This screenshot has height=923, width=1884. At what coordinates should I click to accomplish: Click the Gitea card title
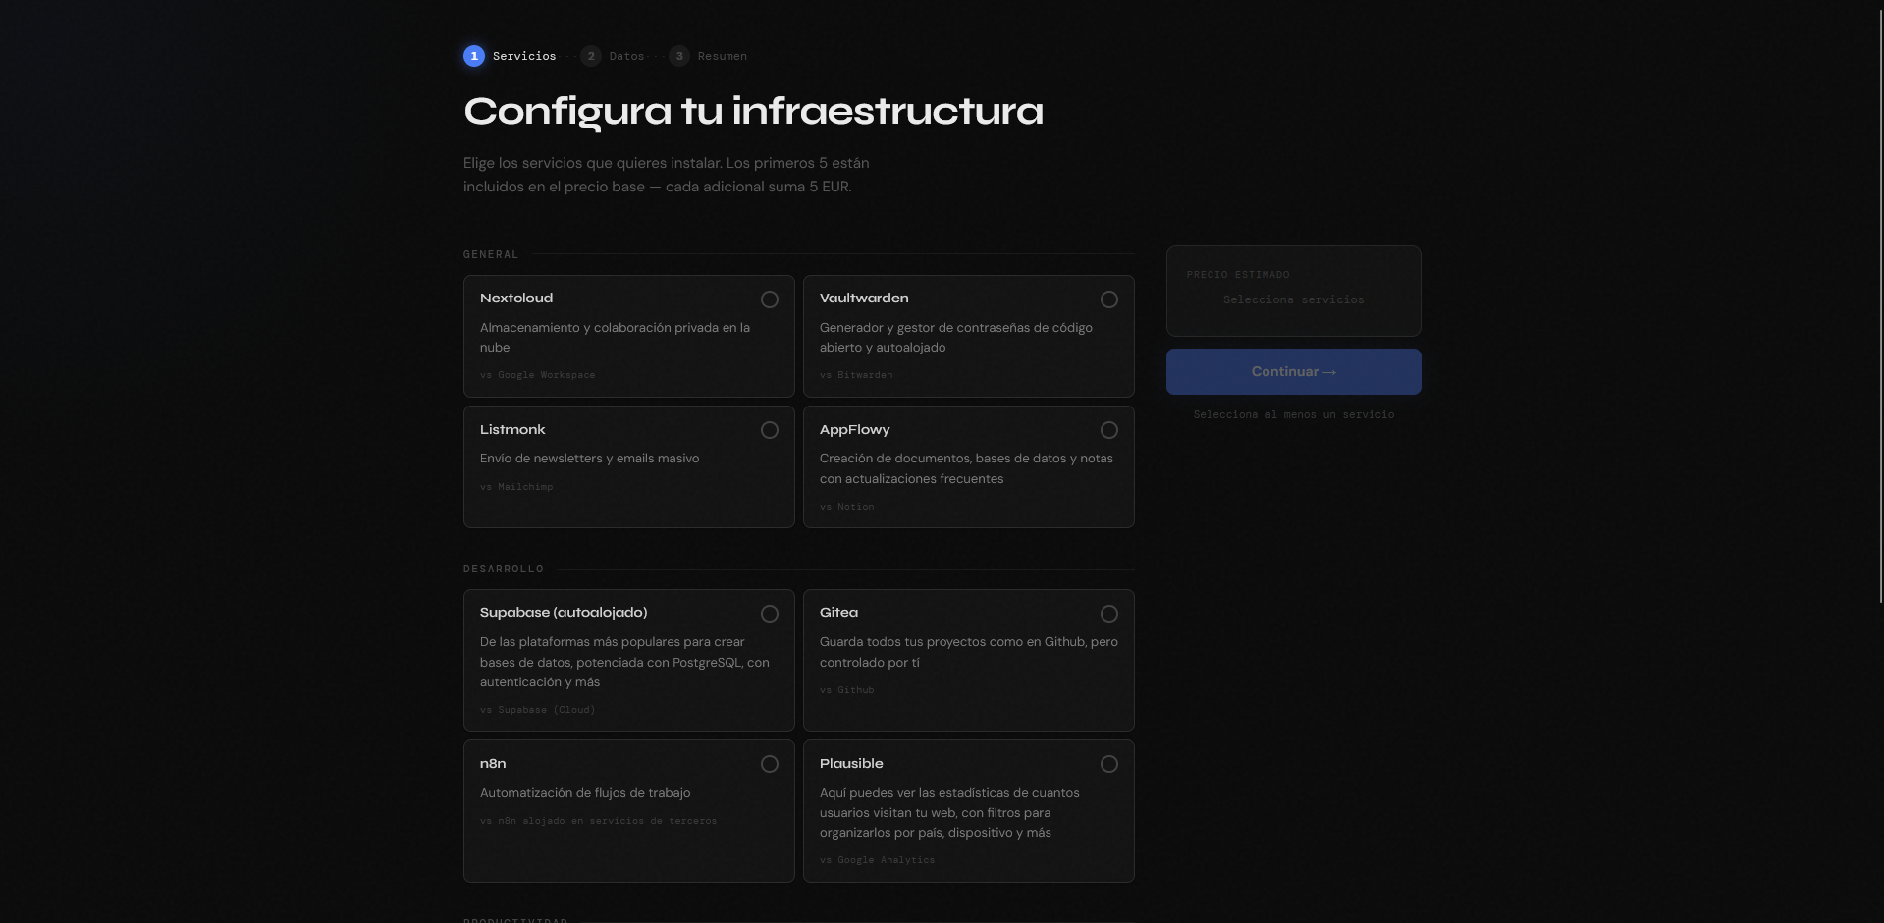click(838, 613)
